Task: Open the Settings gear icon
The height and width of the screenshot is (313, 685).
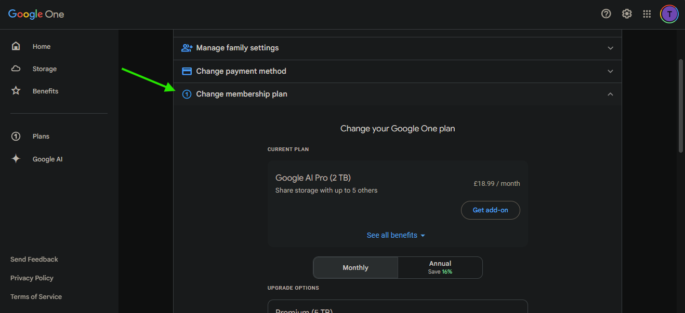Action: (627, 14)
